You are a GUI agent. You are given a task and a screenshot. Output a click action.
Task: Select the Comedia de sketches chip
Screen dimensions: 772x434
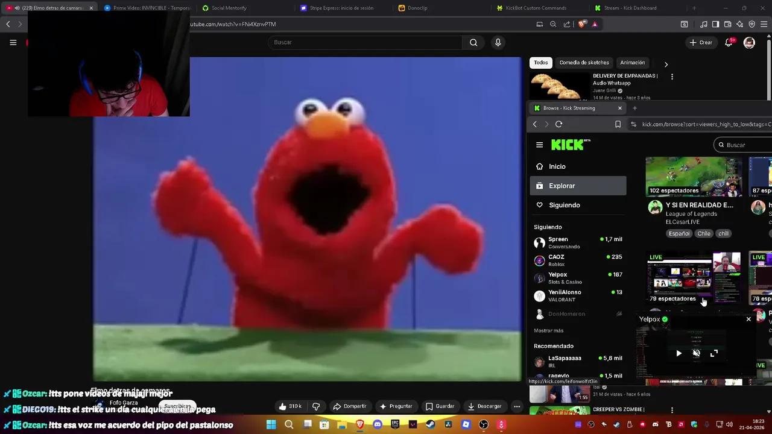(584, 63)
